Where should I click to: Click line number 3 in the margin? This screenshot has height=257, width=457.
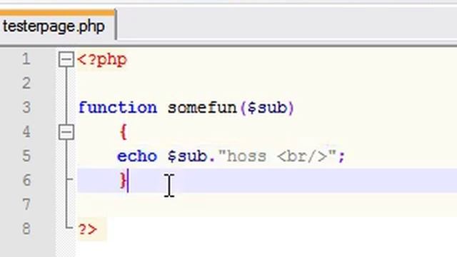coord(26,108)
